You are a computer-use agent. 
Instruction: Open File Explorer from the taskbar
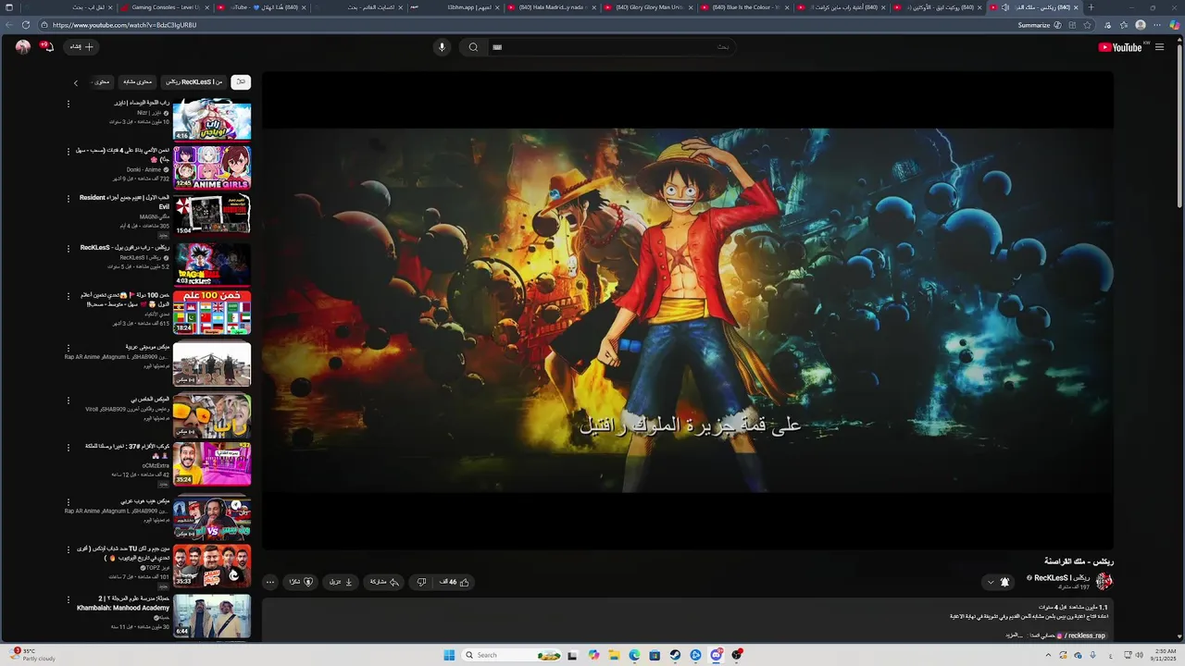pos(613,655)
